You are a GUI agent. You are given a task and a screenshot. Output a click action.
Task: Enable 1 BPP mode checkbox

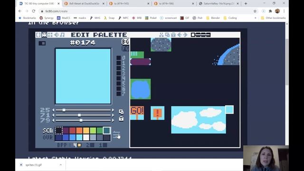(105, 145)
